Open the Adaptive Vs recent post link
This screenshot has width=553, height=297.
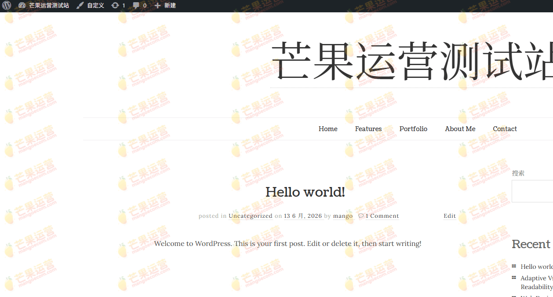click(537, 282)
